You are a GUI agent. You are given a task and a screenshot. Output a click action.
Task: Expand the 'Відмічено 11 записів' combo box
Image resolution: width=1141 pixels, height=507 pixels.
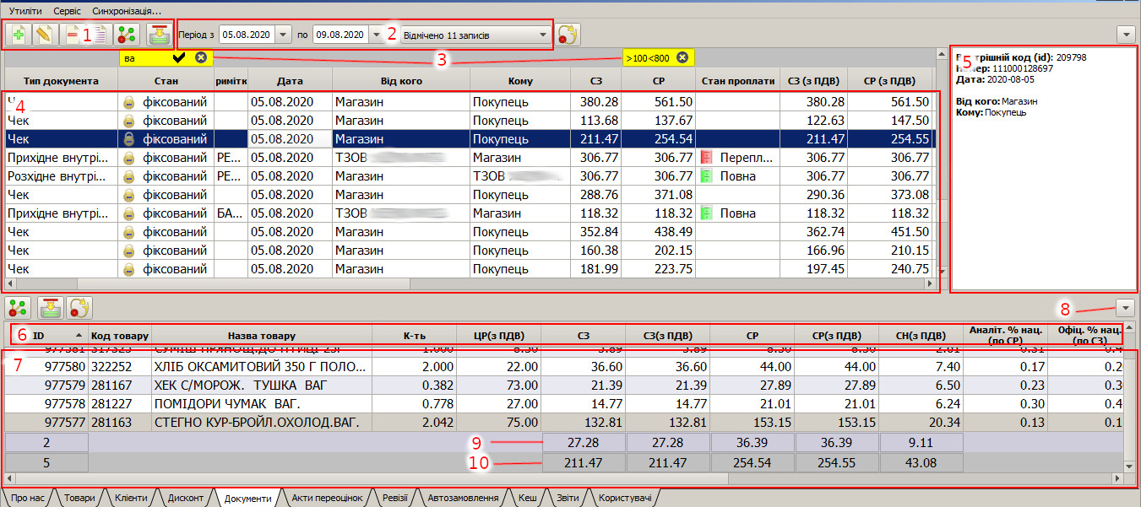pos(541,35)
